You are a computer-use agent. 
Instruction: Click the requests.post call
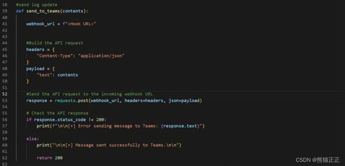click(x=71, y=101)
